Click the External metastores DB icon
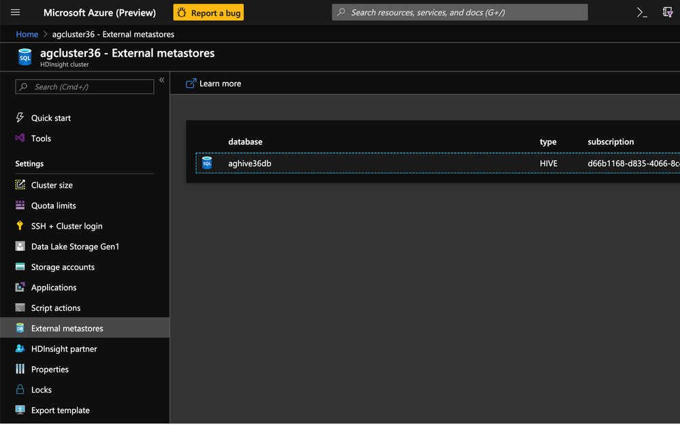 coord(20,327)
